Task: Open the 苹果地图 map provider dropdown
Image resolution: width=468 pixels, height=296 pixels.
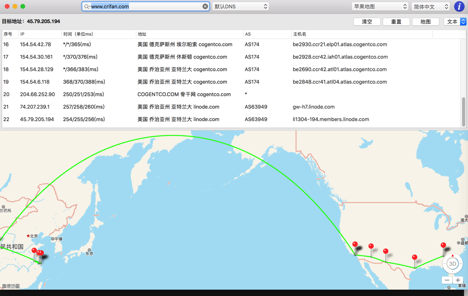Action: [380, 6]
